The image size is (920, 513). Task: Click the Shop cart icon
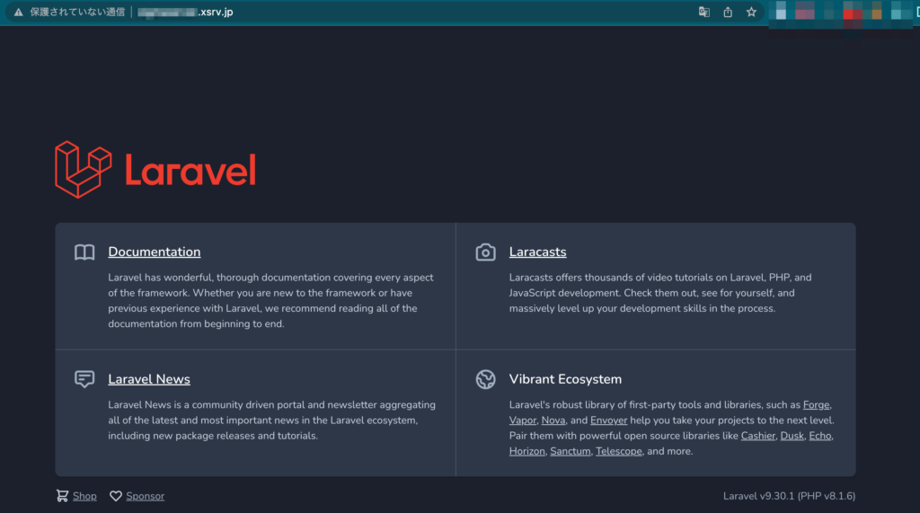pos(62,496)
